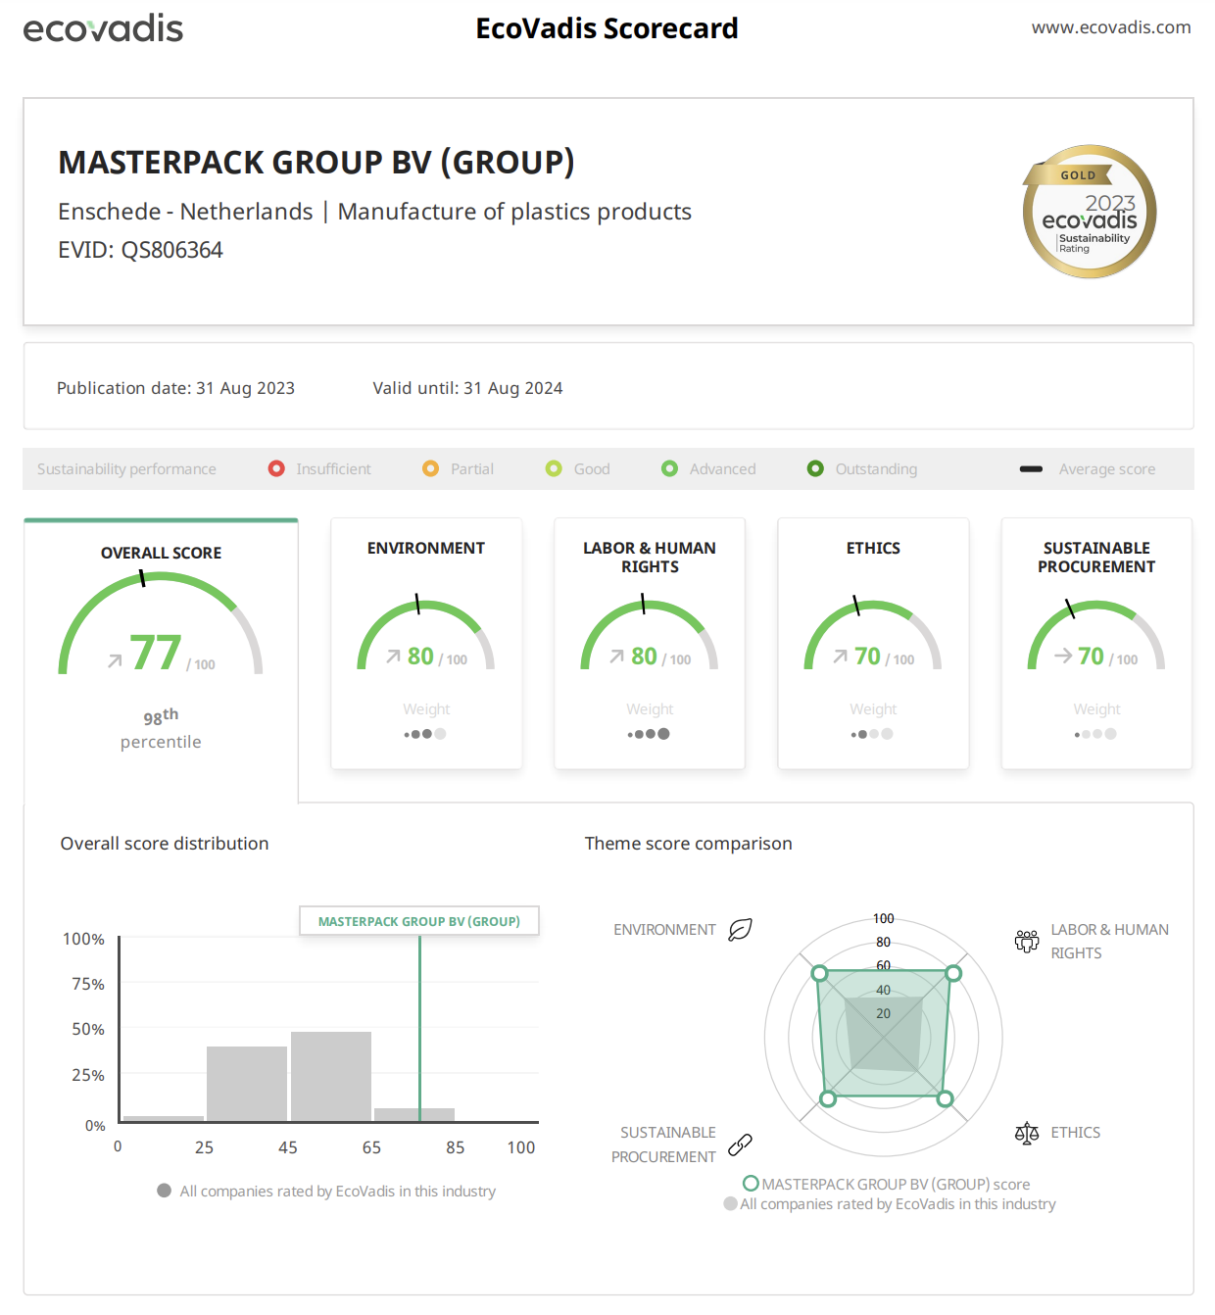Click the Gold 2023 EcoVadis medal badge
The height and width of the screenshot is (1315, 1215).
click(x=1089, y=212)
